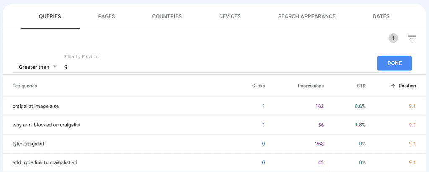The height and width of the screenshot is (172, 429).
Task: Switch to the Dates tab
Action: point(381,16)
